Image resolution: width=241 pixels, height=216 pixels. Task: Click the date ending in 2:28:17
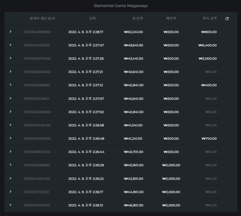[x=86, y=32]
